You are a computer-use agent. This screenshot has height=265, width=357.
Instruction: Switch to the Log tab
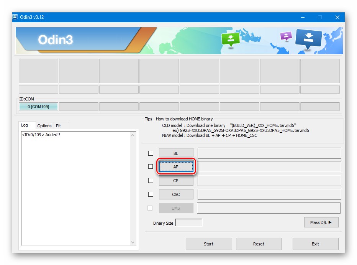point(25,125)
